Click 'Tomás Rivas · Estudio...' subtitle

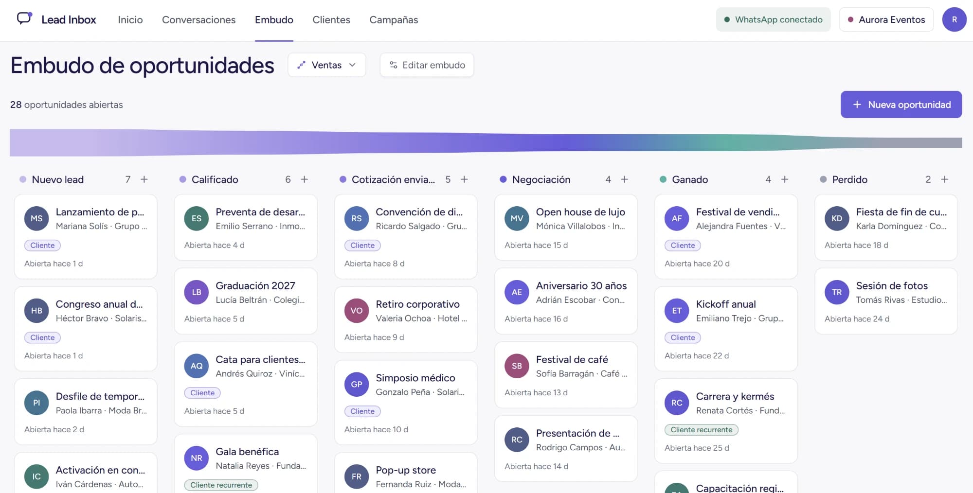pyautogui.click(x=901, y=300)
